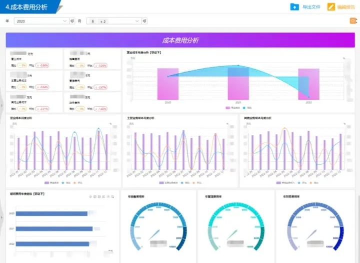Select the 4.成本费用分析 title tab
The image size is (360, 263).
(26, 7)
